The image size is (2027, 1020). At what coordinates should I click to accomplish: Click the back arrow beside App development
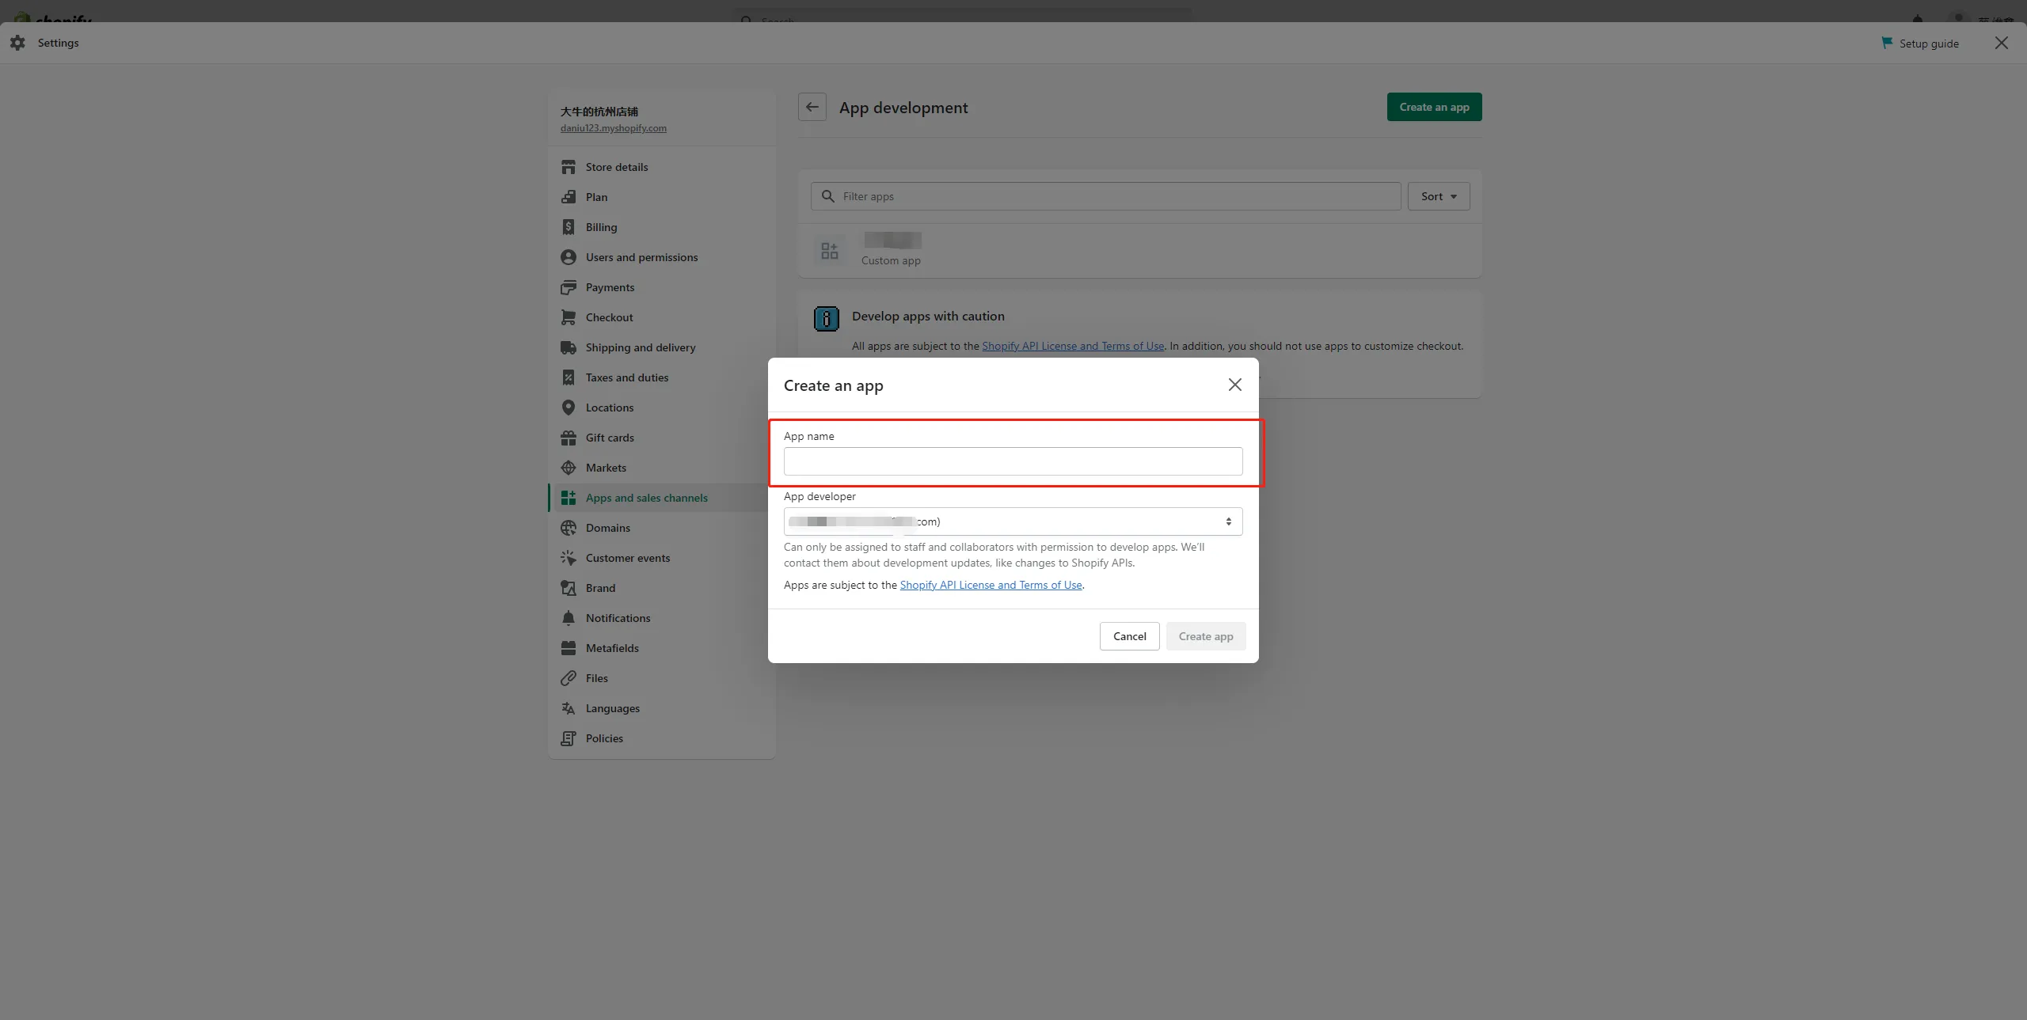pos(812,107)
